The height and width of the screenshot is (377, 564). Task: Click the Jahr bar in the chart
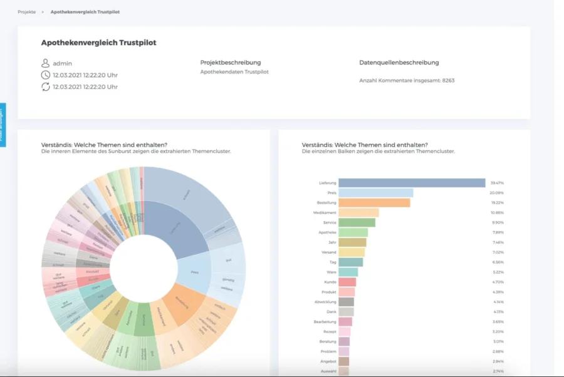[352, 242]
